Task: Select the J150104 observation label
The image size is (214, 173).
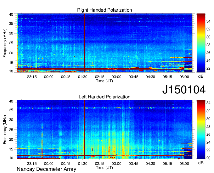Action: coord(184,90)
